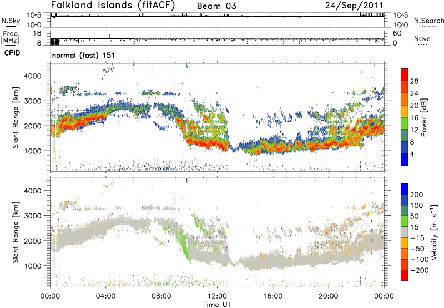Screen dimensions: 444x308
Task: Click the "16:00" time tick label
Action: [273, 296]
